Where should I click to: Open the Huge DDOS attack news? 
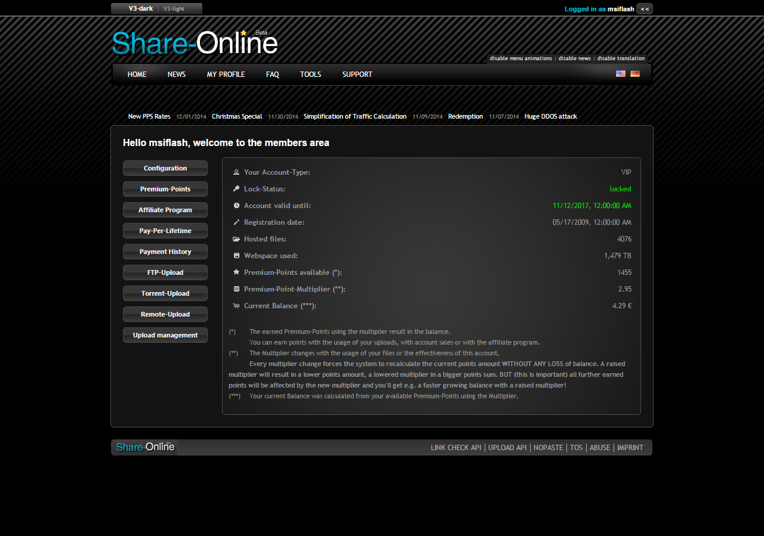551,116
